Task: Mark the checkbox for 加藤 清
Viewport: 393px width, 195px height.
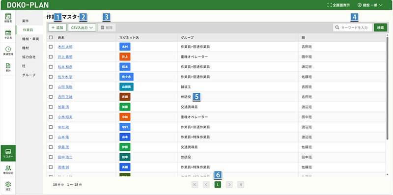Action: (x=51, y=107)
